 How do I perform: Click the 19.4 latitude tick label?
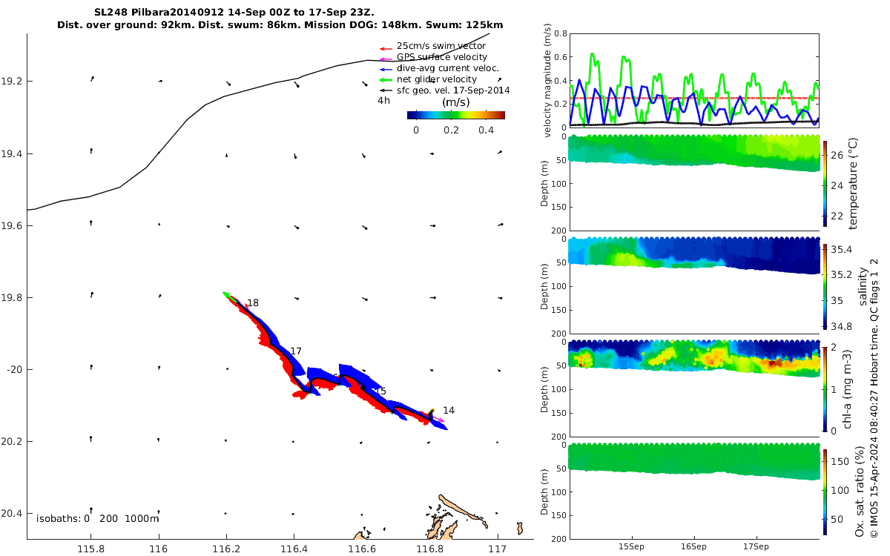[x=10, y=153]
